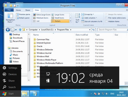Viewport: 128px width, 97px height.
Task: Toggle the Details pane
Action: click(23, 18)
